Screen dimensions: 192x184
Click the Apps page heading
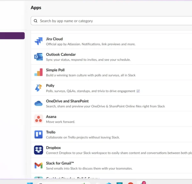[x=36, y=8]
